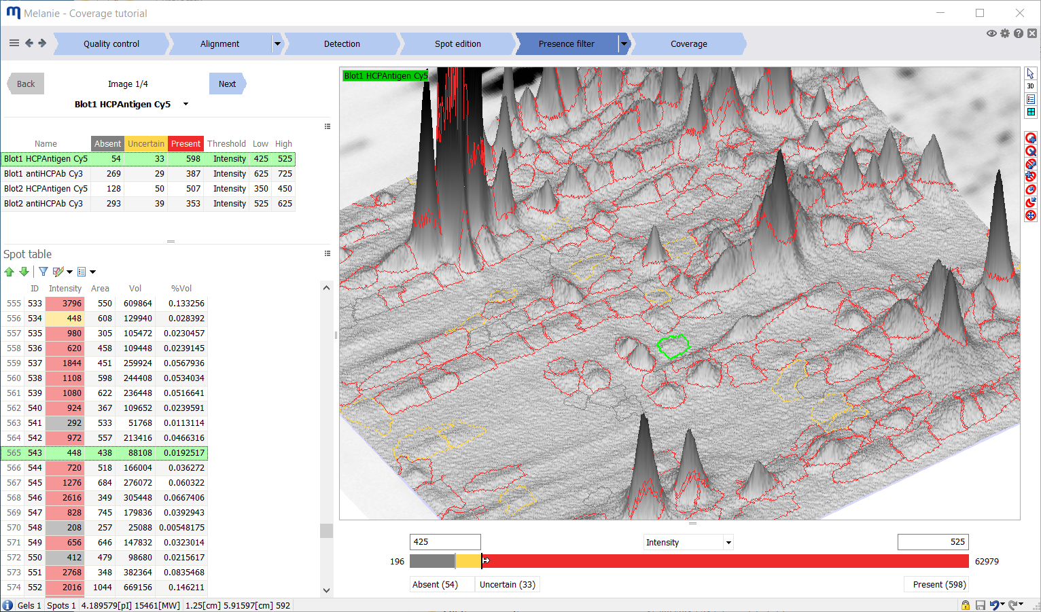1041x612 pixels.
Task: Toggle the lock icon in the status bar
Action: (965, 605)
